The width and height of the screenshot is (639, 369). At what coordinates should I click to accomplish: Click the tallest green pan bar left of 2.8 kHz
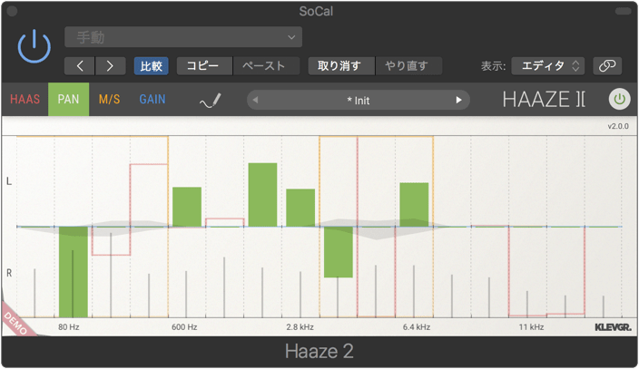[262, 195]
